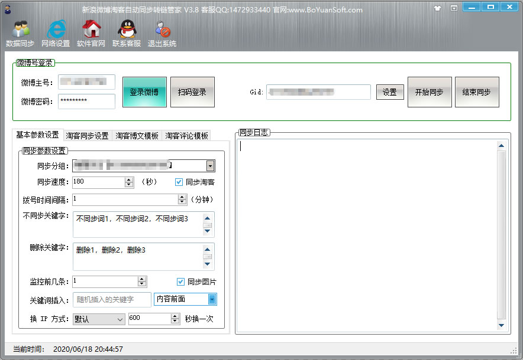Toggle the 同步淘客 checkbox
Screen dimensions: 523x360
[x=179, y=182]
